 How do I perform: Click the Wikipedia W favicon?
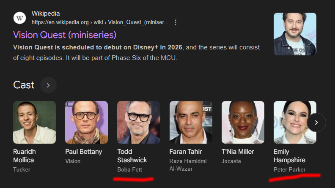[x=19, y=18]
